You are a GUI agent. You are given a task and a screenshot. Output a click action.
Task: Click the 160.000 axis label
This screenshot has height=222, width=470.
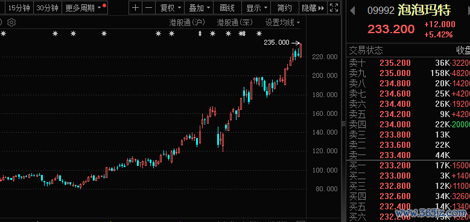click(x=325, y=113)
